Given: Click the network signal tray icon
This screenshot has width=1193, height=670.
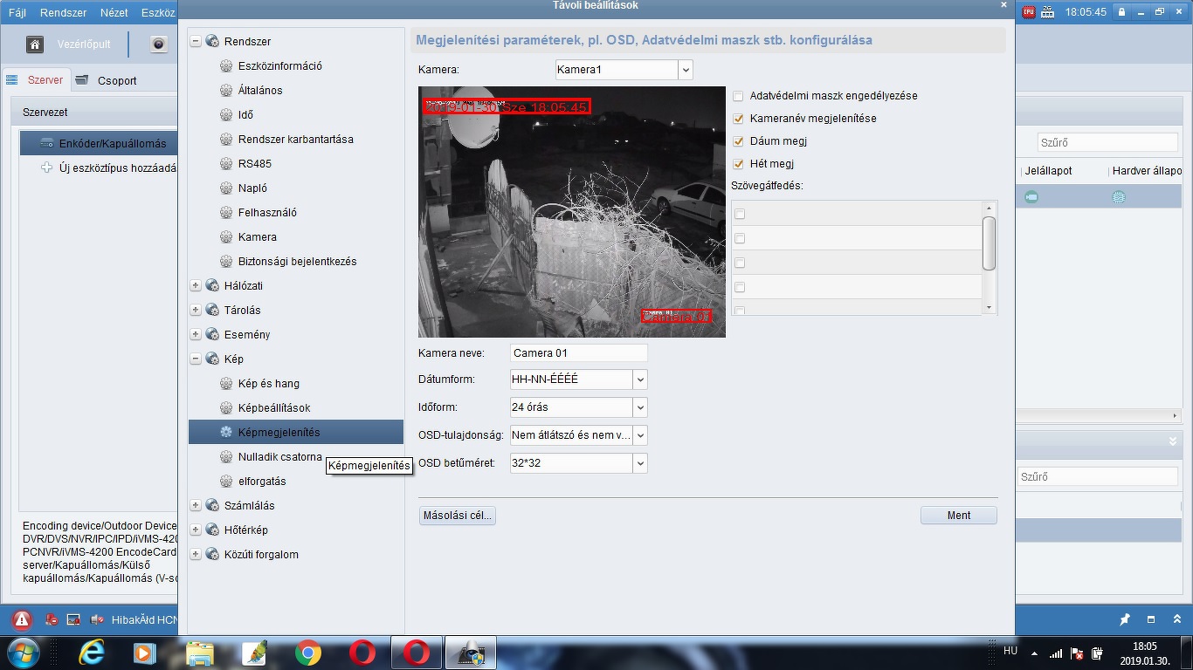Looking at the screenshot, I should 1056,653.
